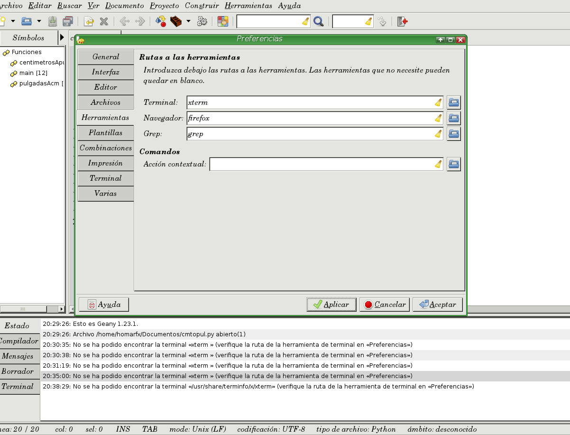Switch to the General preferences tab
Viewport: 570px width, 435px height.
point(106,57)
